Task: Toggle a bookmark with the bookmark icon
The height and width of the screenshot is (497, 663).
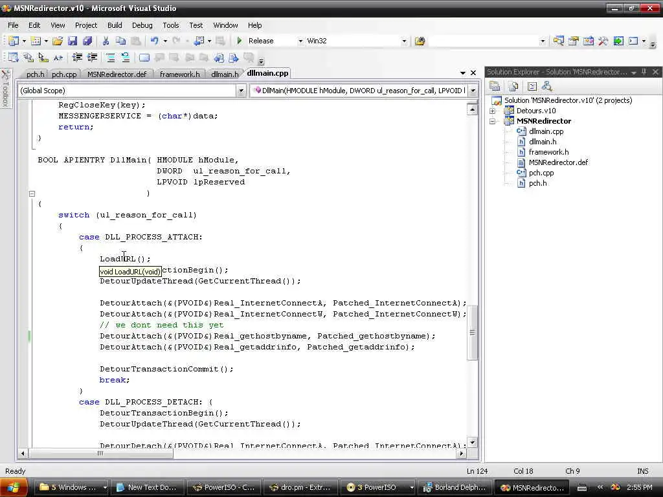Action: tap(144, 58)
